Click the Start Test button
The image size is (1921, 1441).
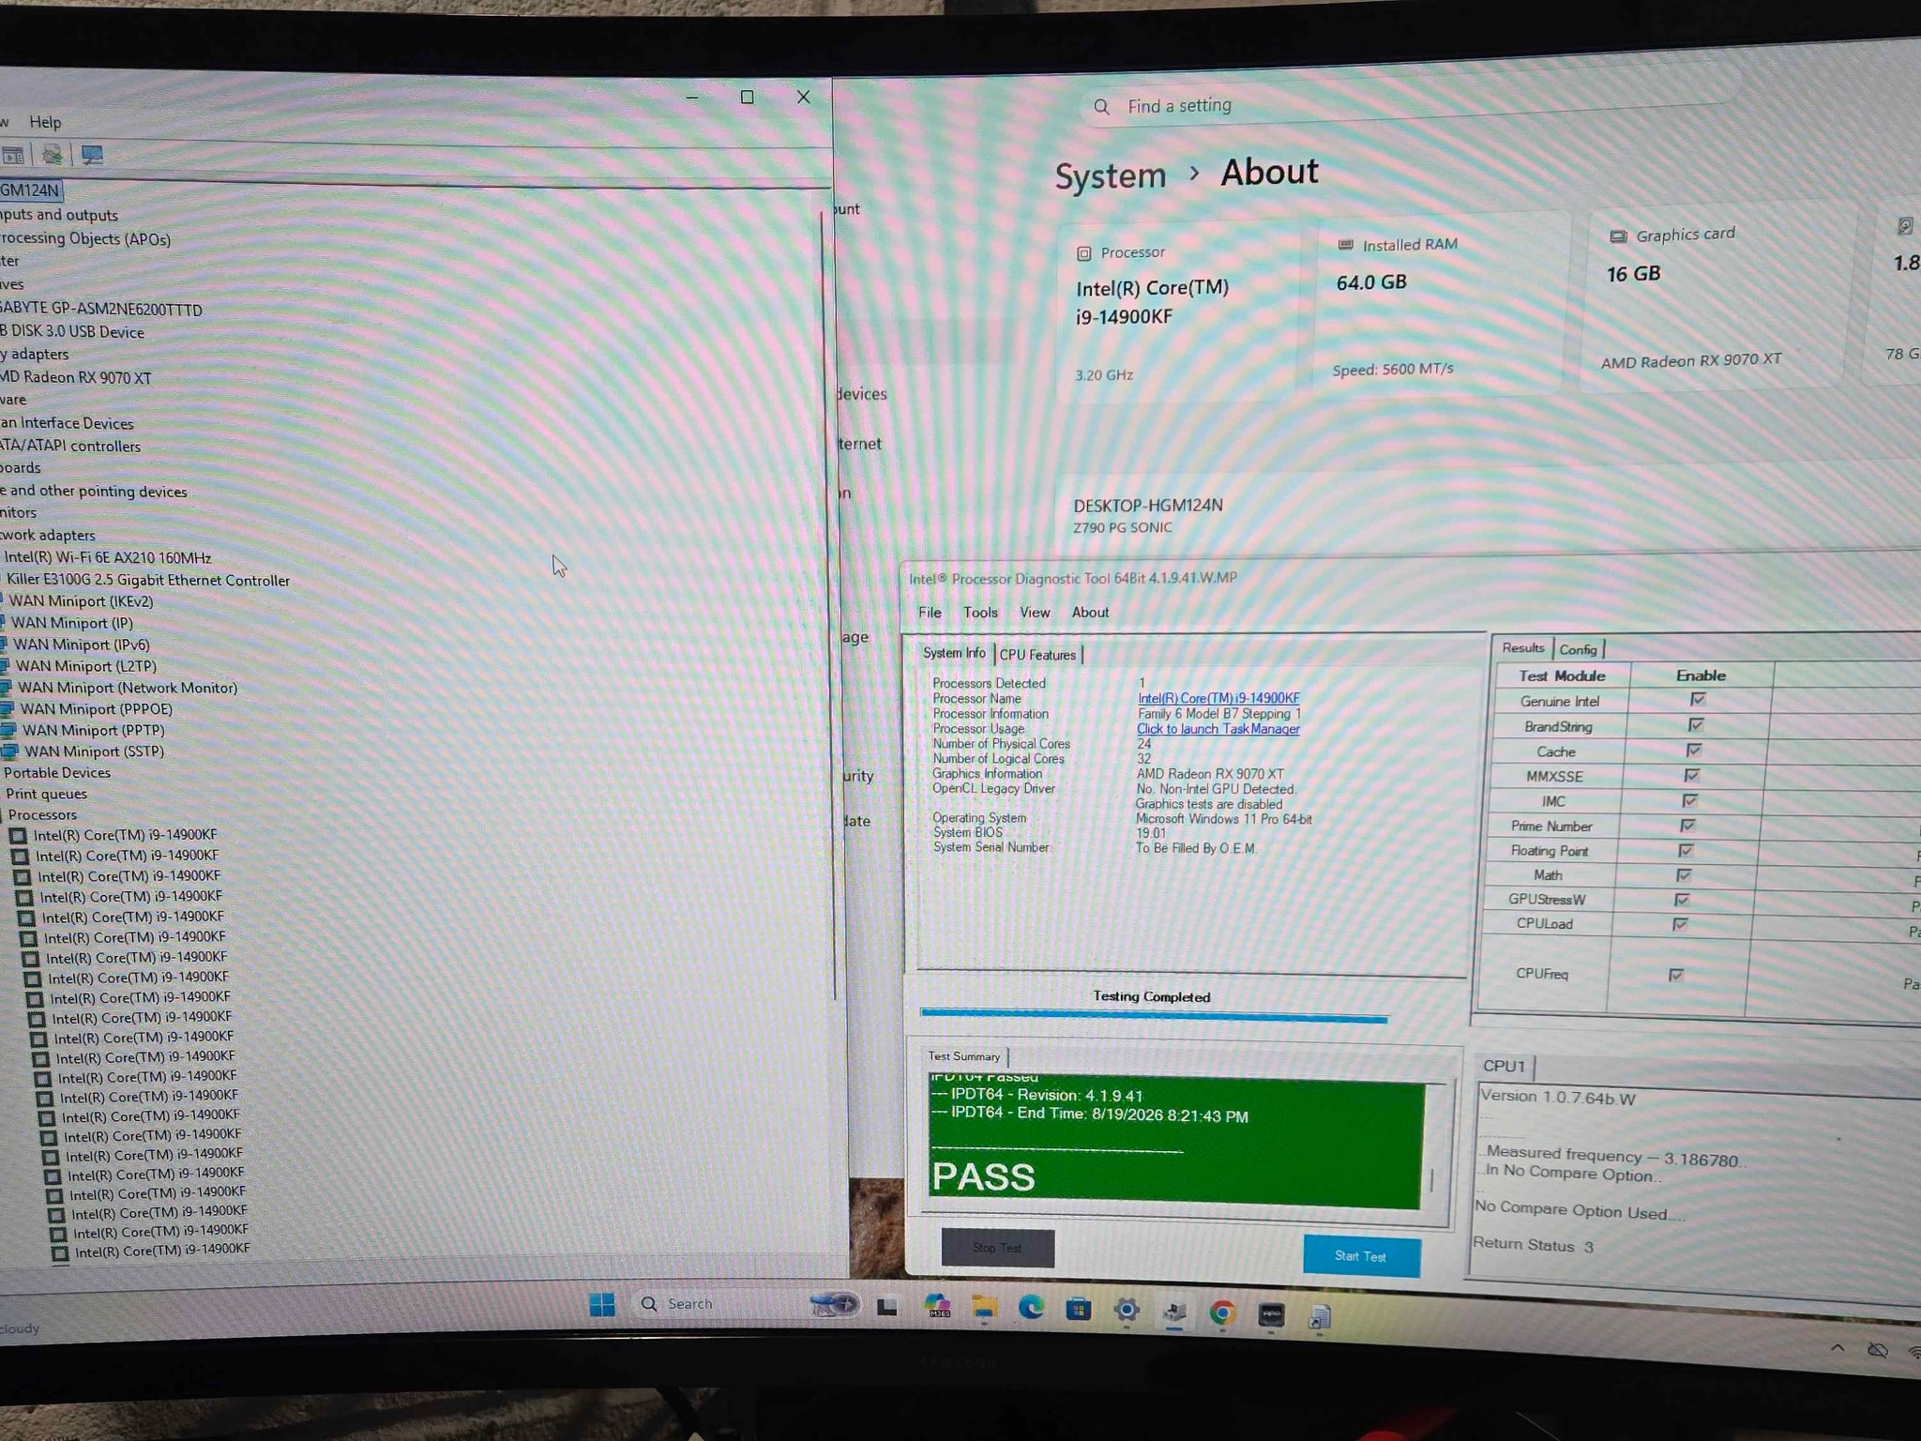point(1361,1256)
